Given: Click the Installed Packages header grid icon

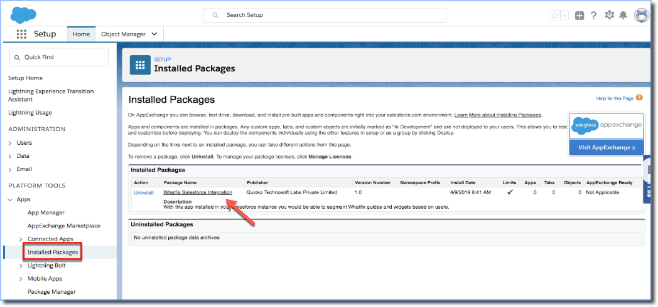Looking at the screenshot, I should coord(140,65).
